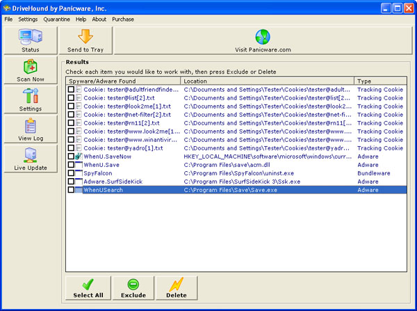Check the WhenUSearch checkbox
417x311 pixels.
(71, 190)
